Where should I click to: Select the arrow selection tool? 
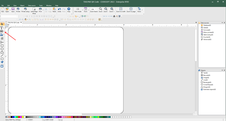pyautogui.click(x=2, y=24)
